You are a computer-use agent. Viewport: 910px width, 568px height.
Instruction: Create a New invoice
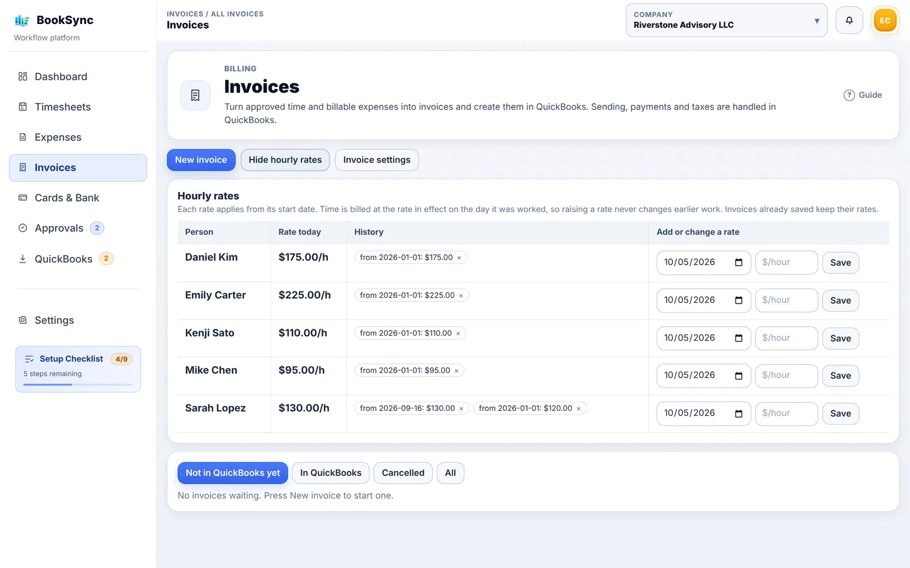201,160
